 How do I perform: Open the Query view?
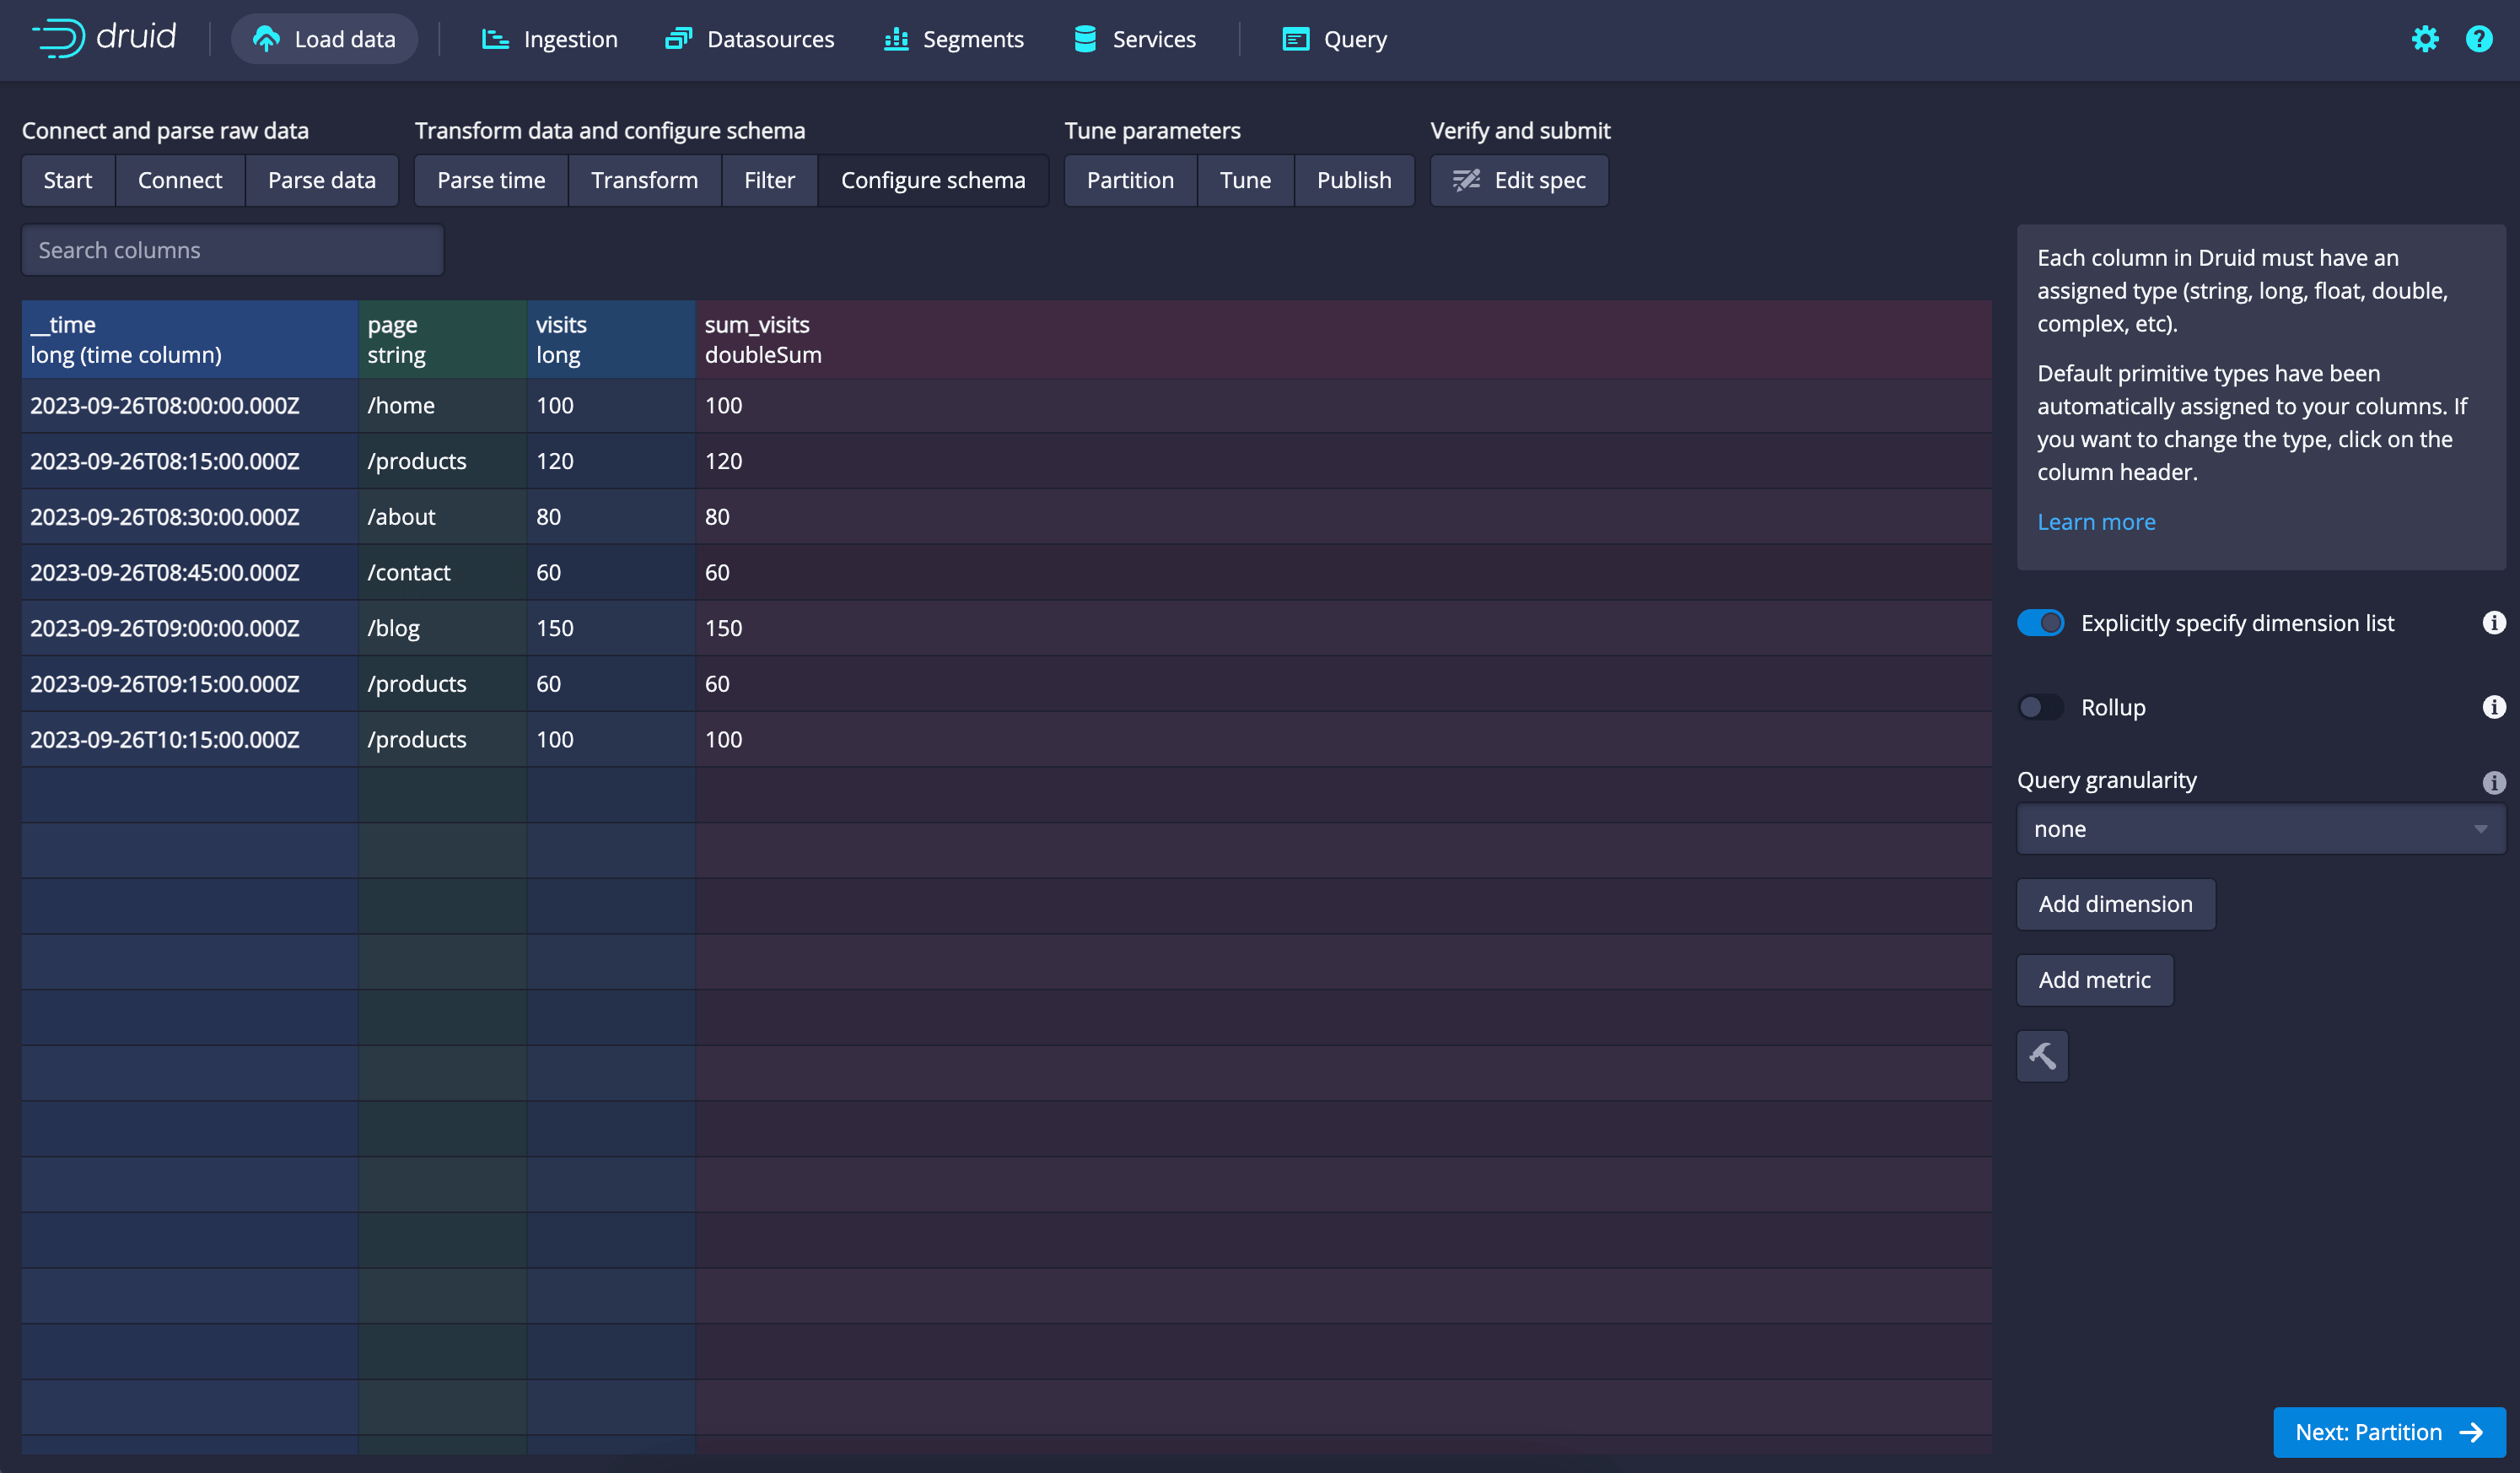pyautogui.click(x=1335, y=39)
